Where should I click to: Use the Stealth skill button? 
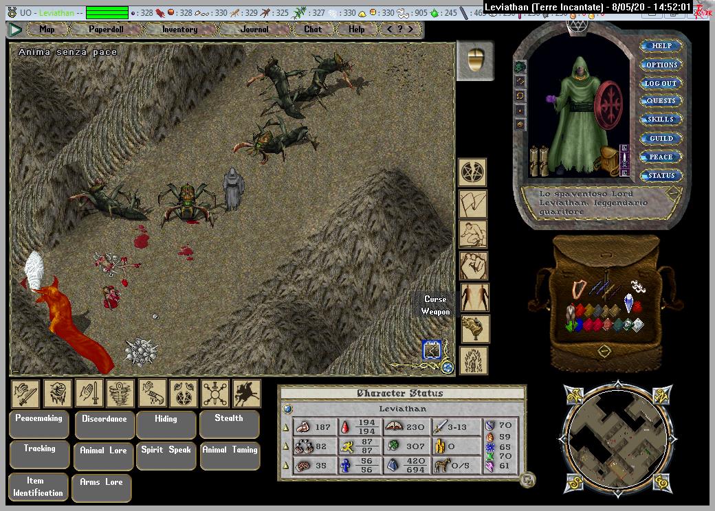229,424
